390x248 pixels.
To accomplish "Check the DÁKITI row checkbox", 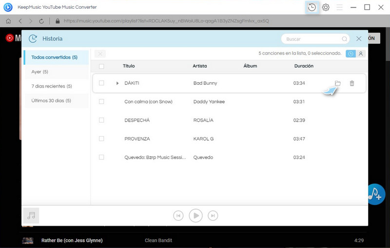I will coord(101,83).
